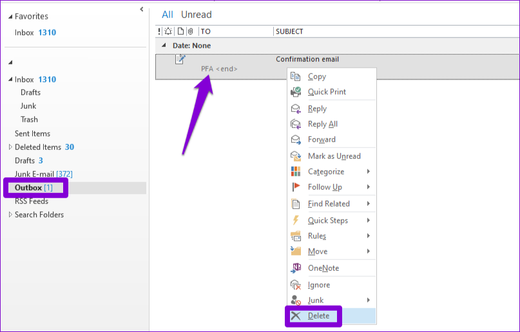Viewport: 520px width, 332px height.
Task: Choose Delete from the context menu
Action: pos(332,316)
